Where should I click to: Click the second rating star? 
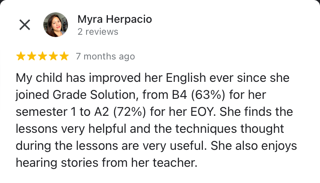click(x=31, y=56)
